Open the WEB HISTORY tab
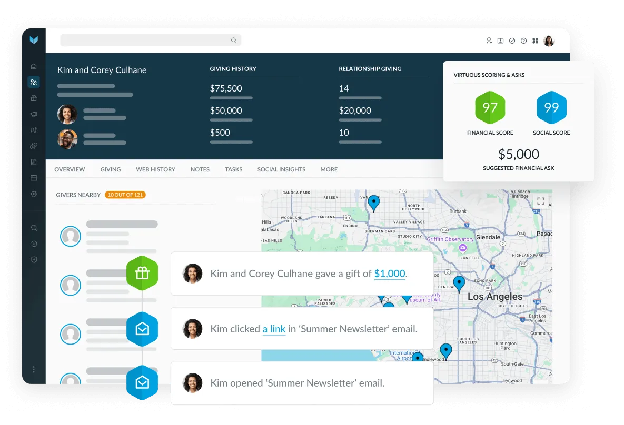The height and width of the screenshot is (425, 624). [155, 169]
